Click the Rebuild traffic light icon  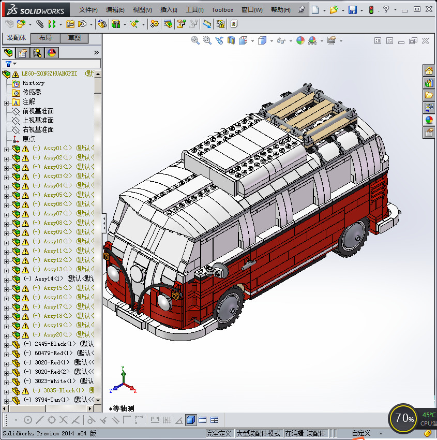coord(371,10)
